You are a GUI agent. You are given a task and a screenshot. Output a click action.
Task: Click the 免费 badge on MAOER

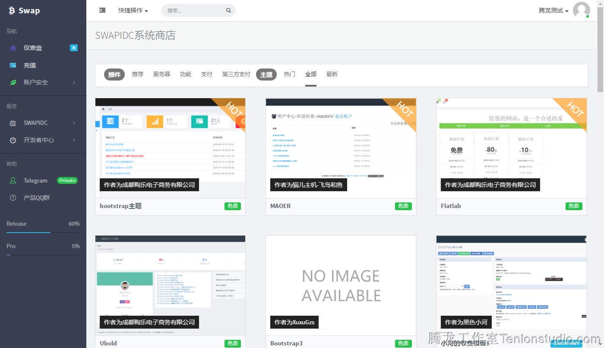click(x=403, y=206)
